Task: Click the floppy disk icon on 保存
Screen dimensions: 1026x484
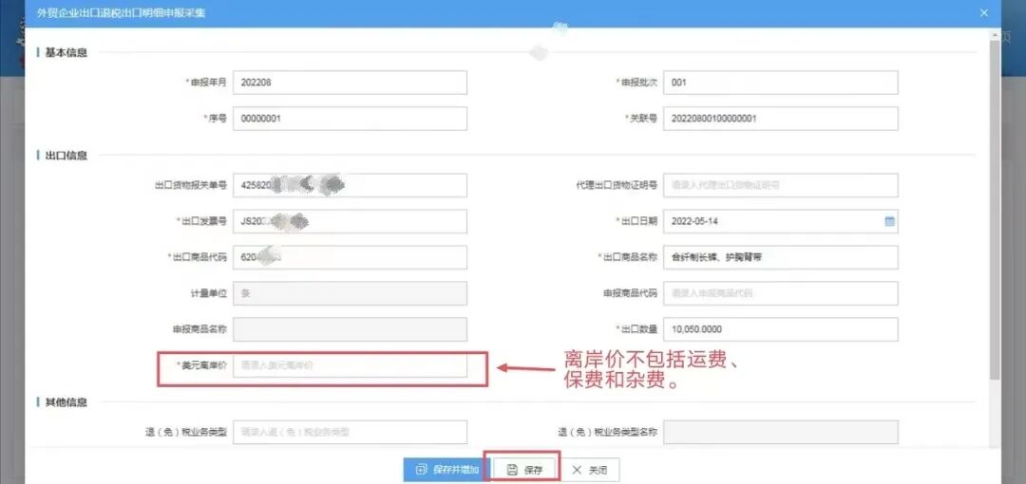Action: tap(512, 470)
